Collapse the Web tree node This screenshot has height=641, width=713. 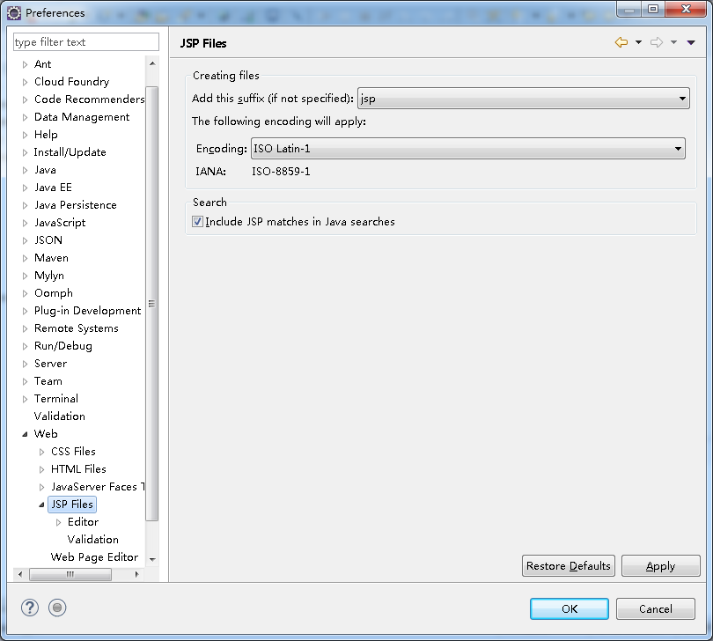(x=25, y=433)
